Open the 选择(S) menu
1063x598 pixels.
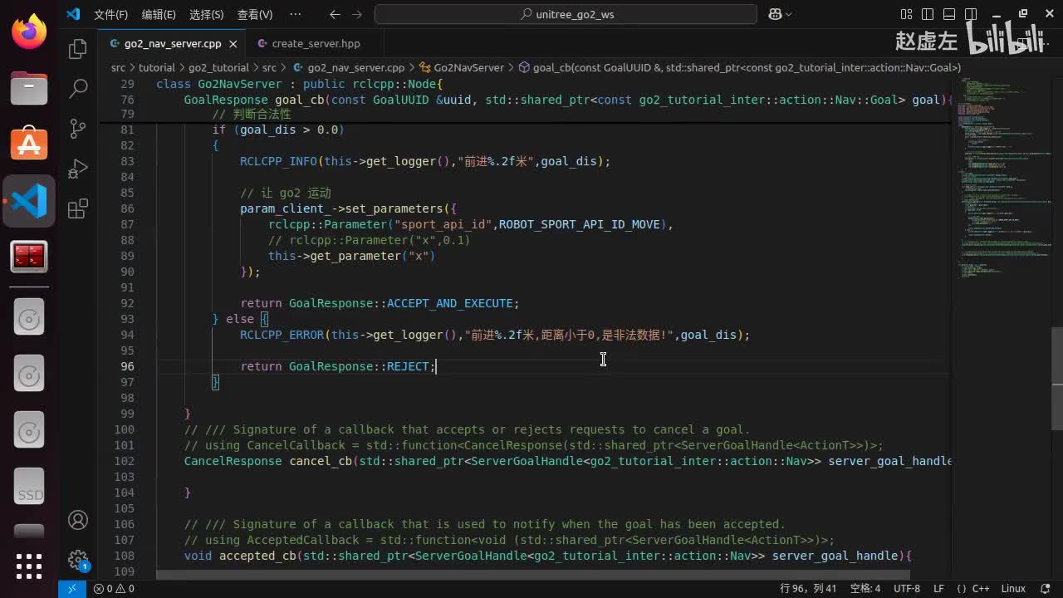point(207,14)
